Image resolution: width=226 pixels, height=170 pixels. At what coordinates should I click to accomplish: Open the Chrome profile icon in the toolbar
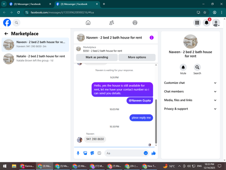coord(215,12)
